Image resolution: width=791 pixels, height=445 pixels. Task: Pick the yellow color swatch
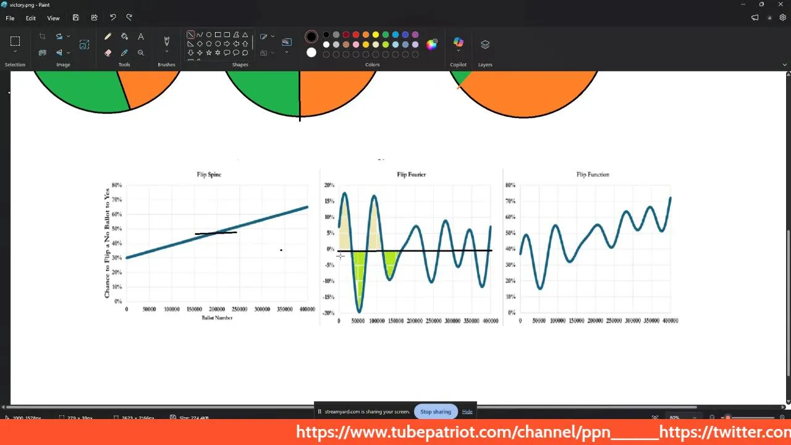coord(376,35)
